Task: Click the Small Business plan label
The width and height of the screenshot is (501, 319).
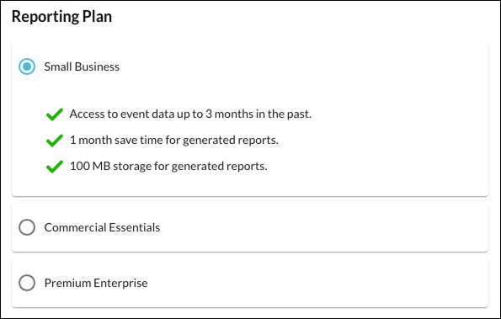Action: click(82, 66)
